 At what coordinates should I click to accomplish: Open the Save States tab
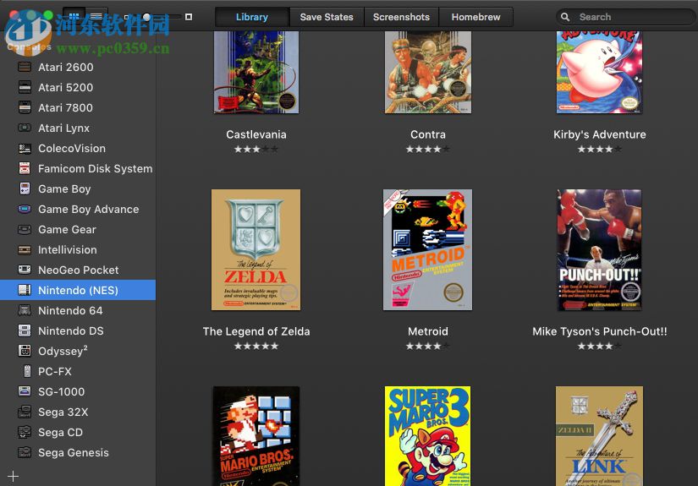(x=327, y=17)
